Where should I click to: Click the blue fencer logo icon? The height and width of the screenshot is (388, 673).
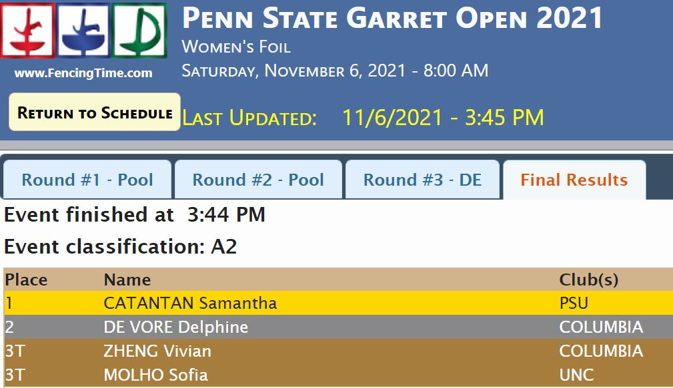(x=83, y=31)
